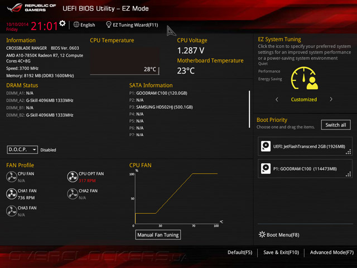Viewport: 357px width, 268px height.
Task: Click the 28°C CPU temperature reading
Action: [x=150, y=69]
